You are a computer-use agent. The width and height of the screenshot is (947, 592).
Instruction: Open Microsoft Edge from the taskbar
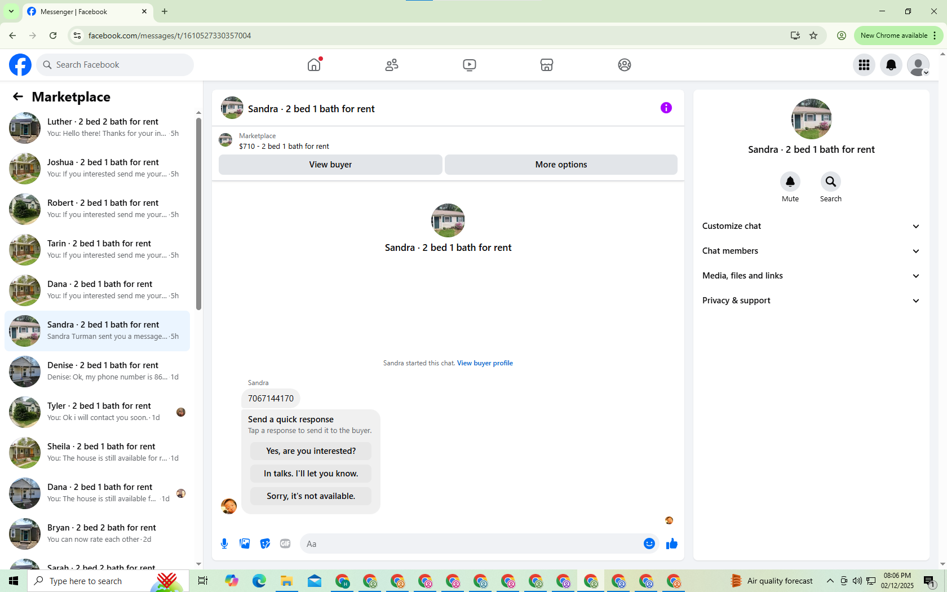(x=259, y=581)
